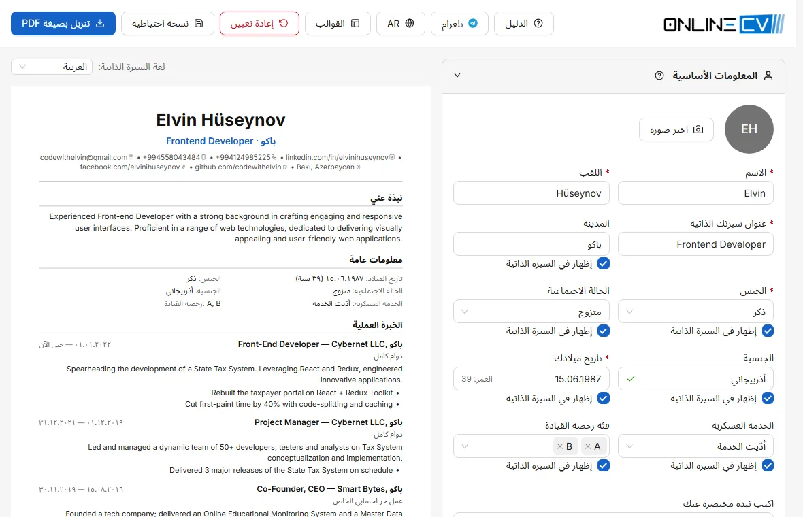This screenshot has height=517, width=803.
Task: Click the green check icon in nationality field
Action: pos(631,380)
